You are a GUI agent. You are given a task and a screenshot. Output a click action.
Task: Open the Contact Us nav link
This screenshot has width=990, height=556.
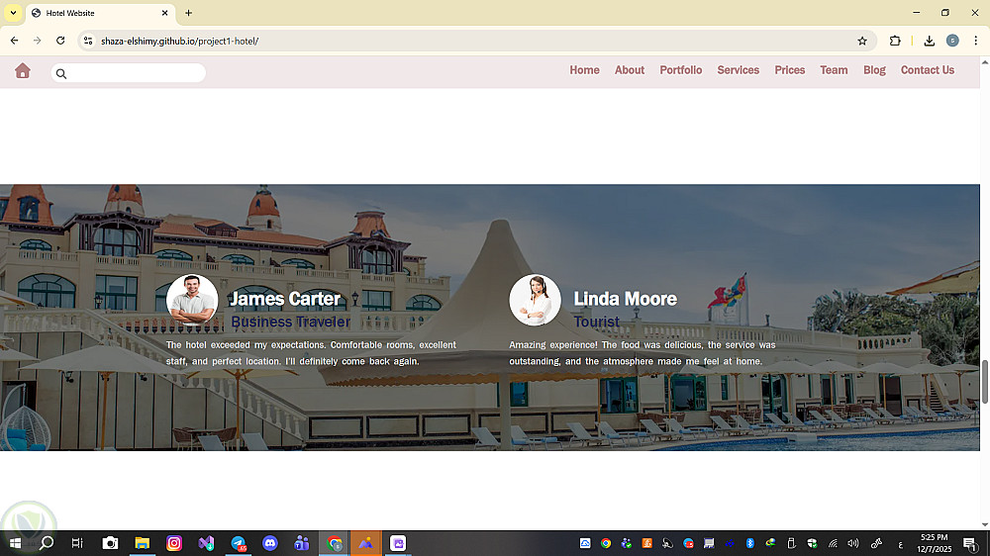[928, 70]
